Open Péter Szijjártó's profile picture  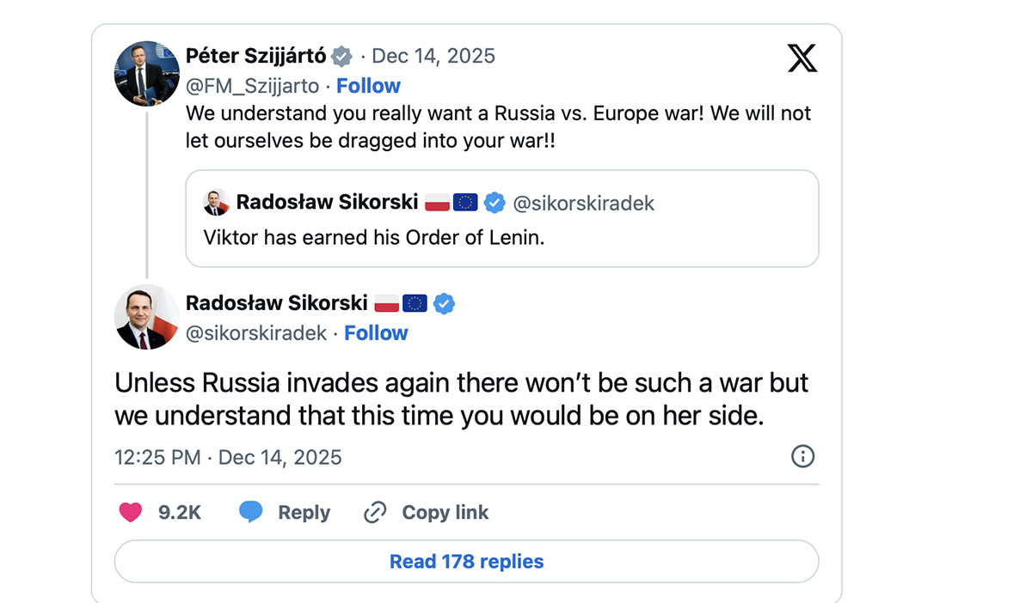pyautogui.click(x=147, y=74)
